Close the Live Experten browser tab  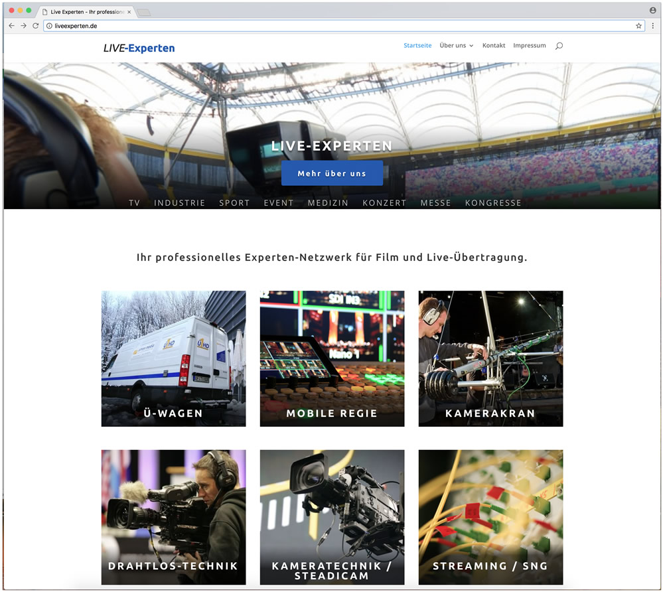(129, 12)
